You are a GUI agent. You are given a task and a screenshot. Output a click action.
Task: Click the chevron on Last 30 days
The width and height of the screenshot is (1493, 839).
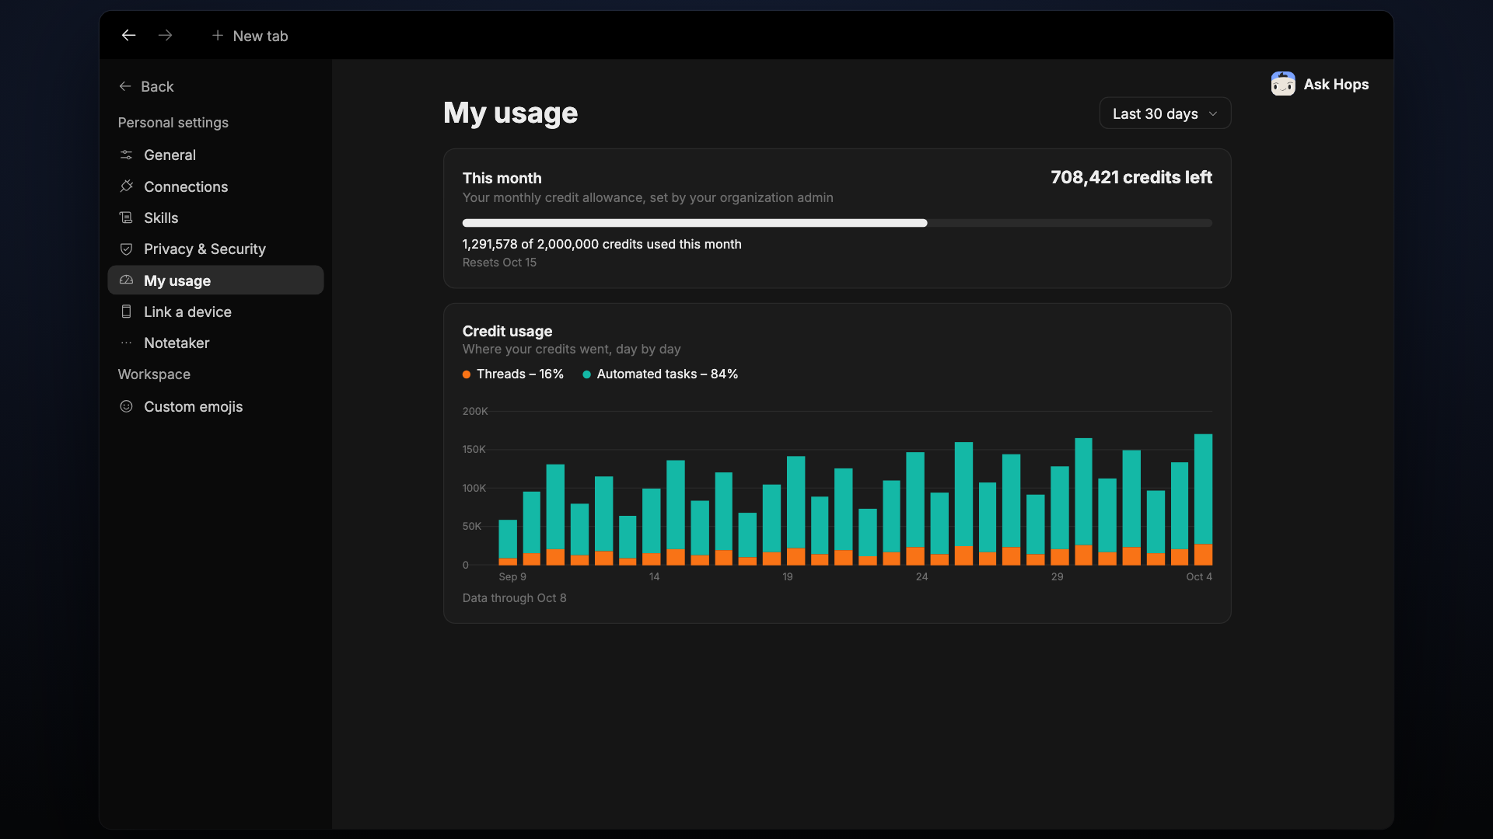[1212, 113]
